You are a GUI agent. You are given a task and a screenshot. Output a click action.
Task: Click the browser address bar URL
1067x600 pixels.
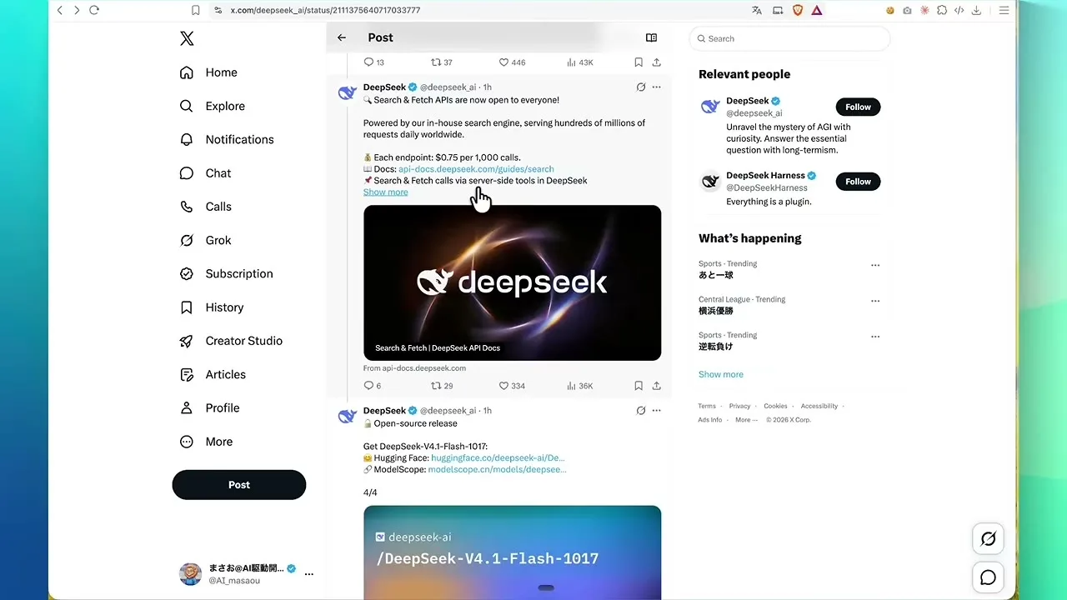pos(325,10)
